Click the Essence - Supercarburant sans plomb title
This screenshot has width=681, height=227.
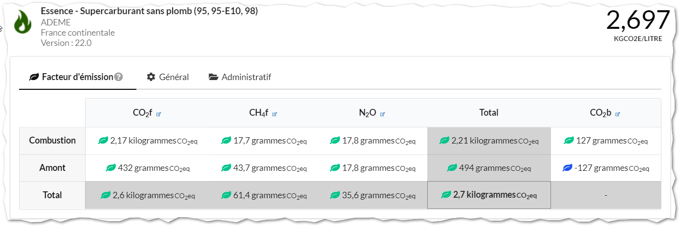click(x=149, y=11)
